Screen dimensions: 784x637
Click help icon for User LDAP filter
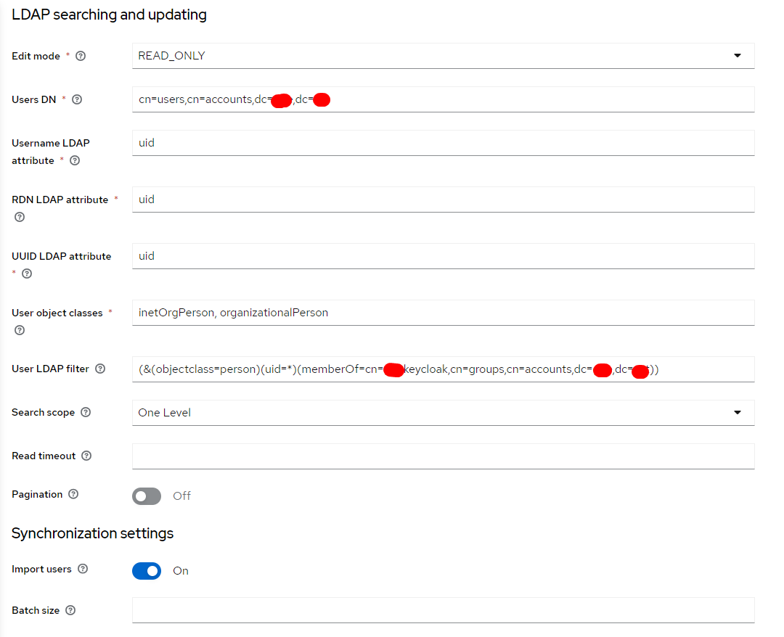pyautogui.click(x=100, y=369)
